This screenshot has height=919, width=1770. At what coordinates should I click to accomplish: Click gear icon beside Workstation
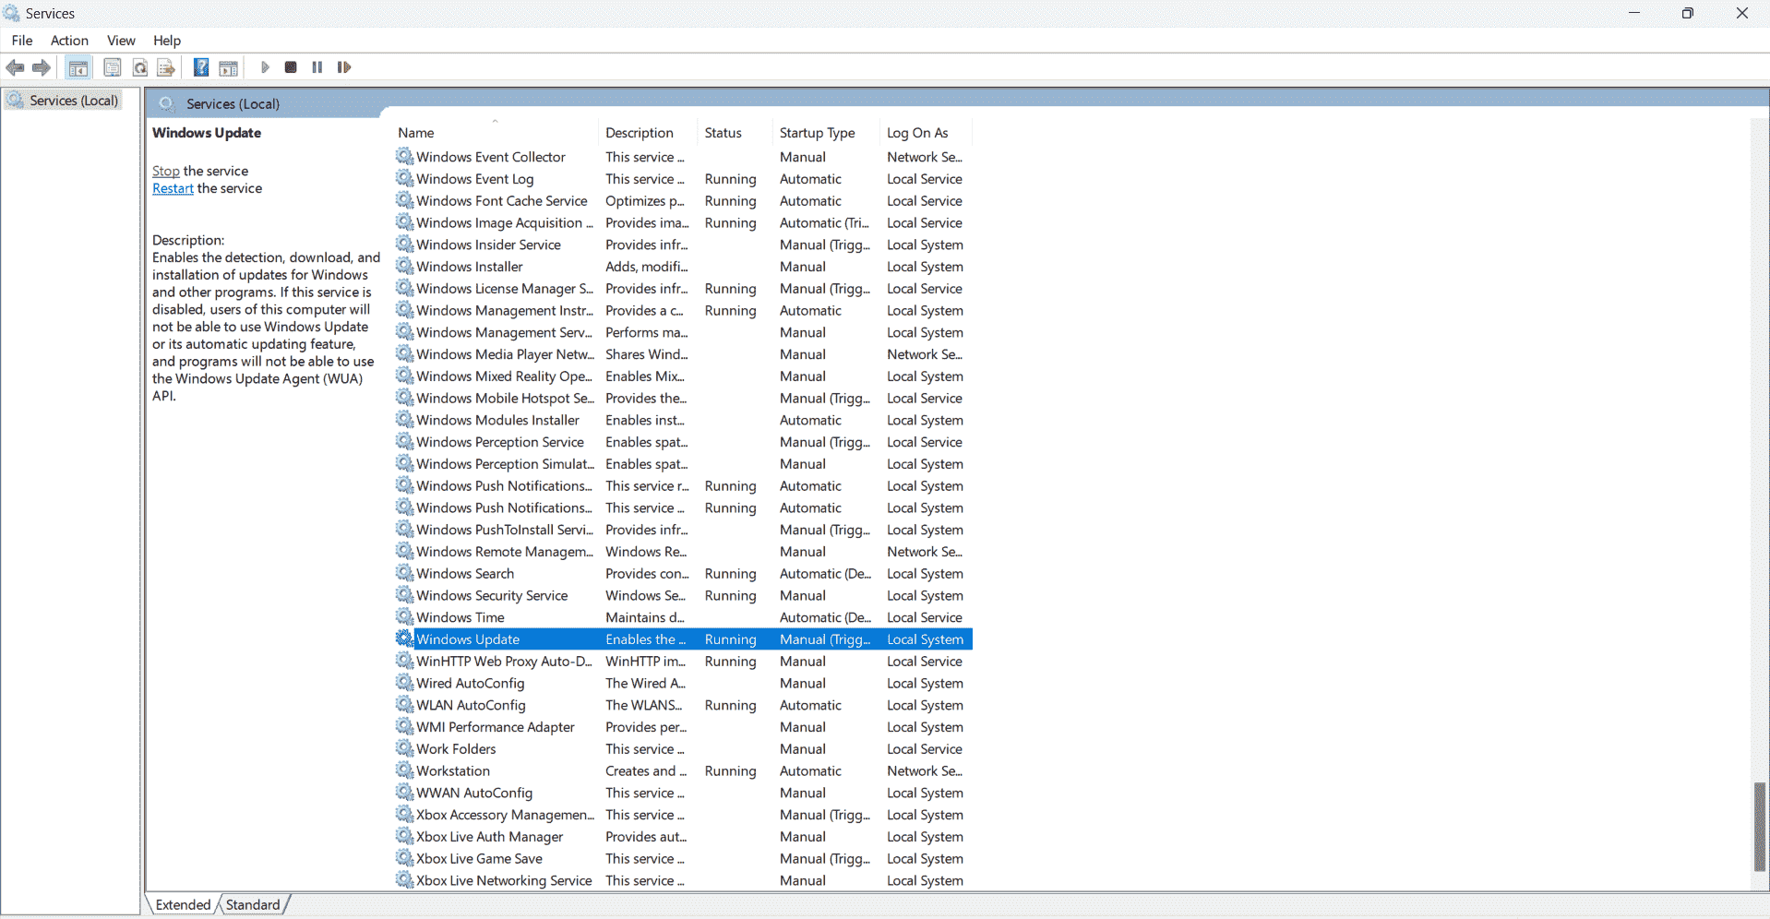click(404, 770)
